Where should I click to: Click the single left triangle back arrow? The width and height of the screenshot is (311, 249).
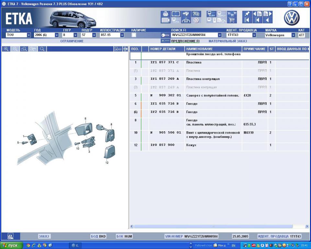(x=268, y=20)
